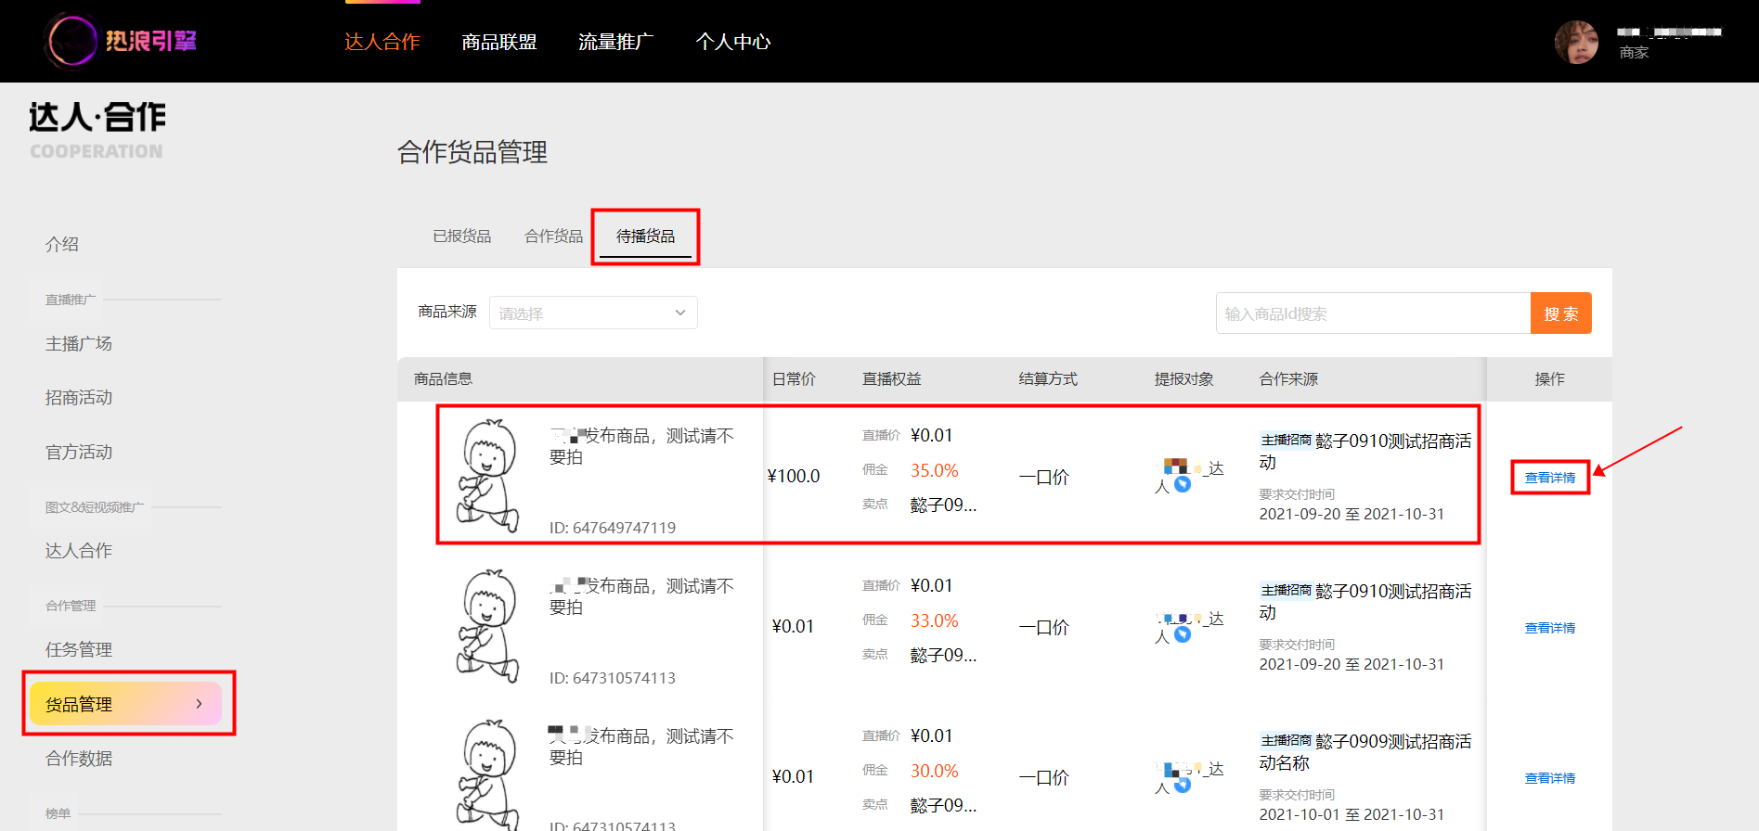
Task: Click the 懿子0909测试招商活动名称 source text
Action: [1365, 751]
